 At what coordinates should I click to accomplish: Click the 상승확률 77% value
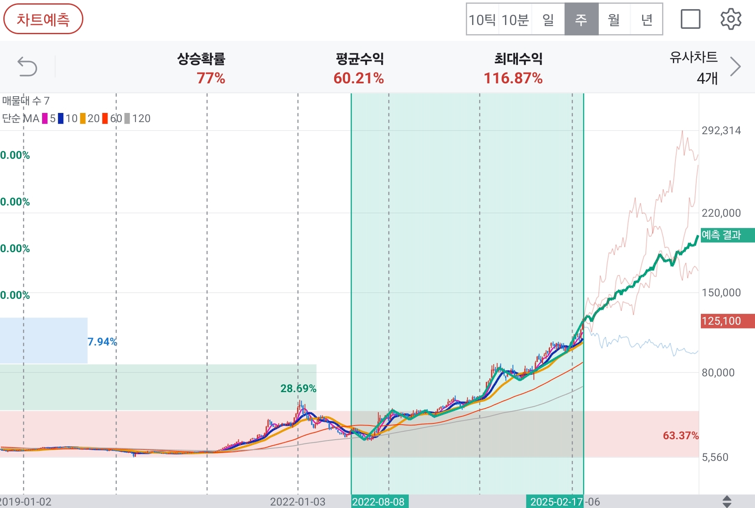211,78
